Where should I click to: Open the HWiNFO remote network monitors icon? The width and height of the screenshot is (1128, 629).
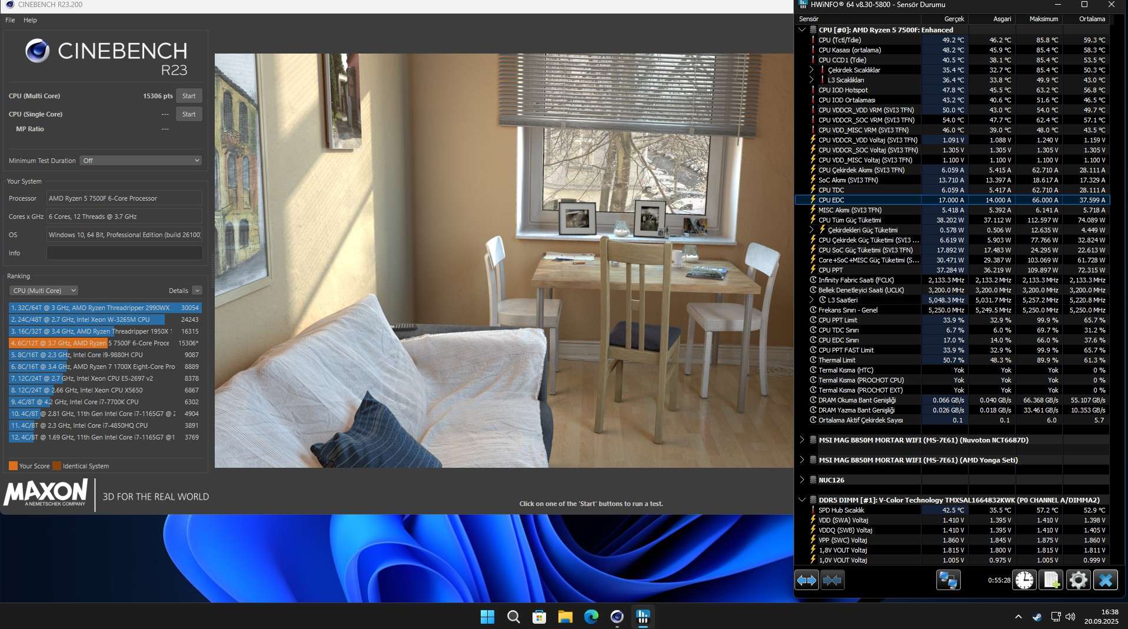point(948,580)
